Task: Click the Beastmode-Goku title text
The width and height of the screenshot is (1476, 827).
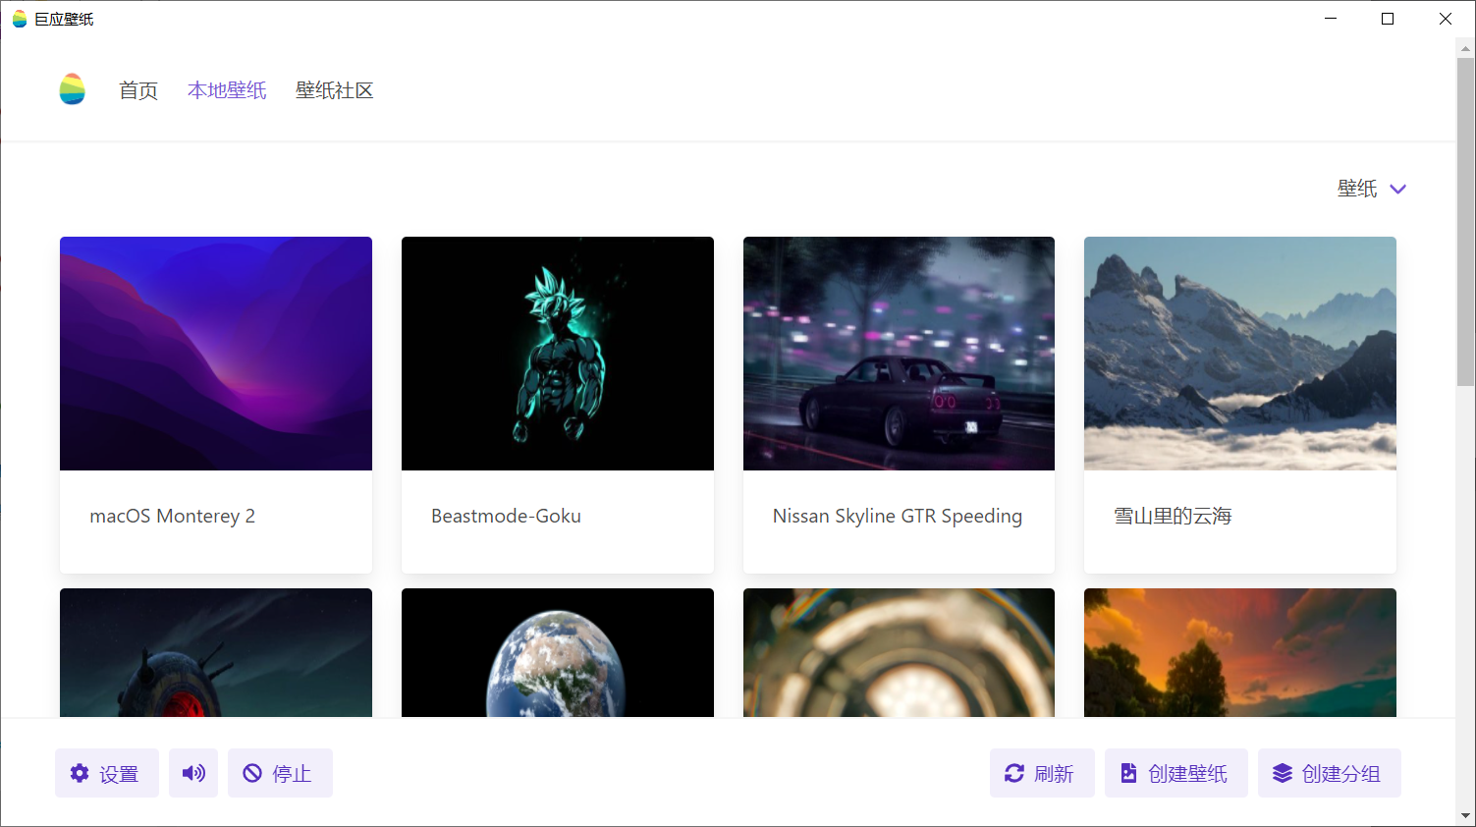Action: (506, 516)
